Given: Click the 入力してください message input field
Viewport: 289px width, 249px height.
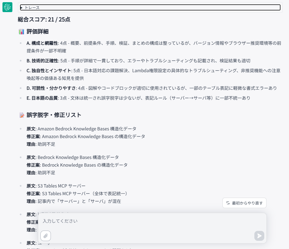Looking at the screenshot, I should [x=110, y=221].
